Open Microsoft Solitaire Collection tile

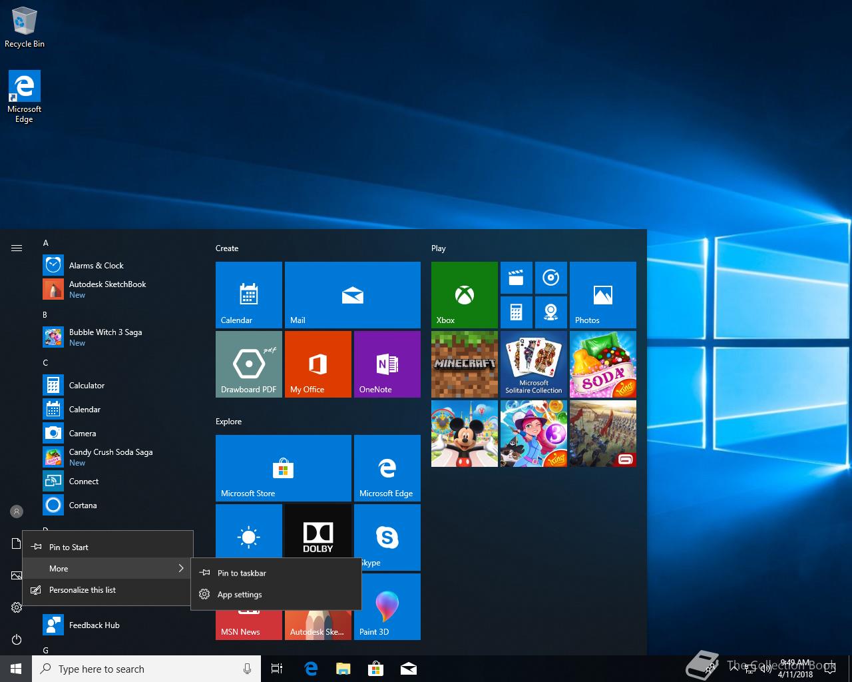click(534, 364)
